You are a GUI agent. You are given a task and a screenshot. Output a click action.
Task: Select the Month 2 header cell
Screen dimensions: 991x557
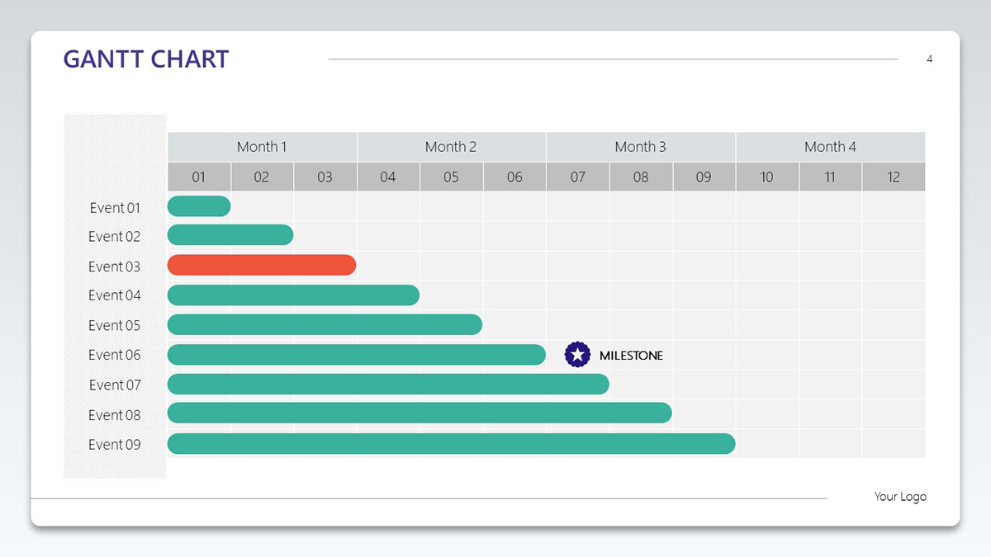click(451, 147)
